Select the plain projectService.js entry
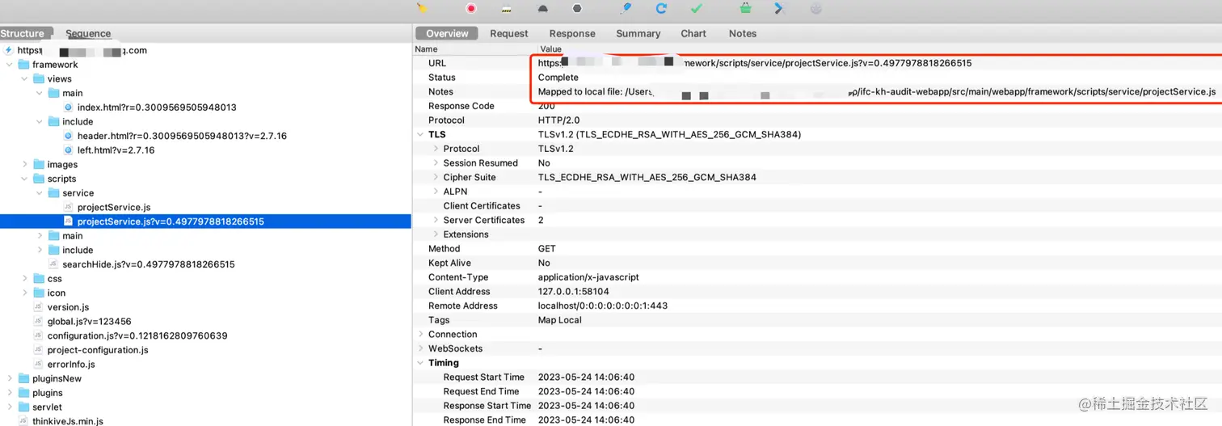 pyautogui.click(x=114, y=207)
